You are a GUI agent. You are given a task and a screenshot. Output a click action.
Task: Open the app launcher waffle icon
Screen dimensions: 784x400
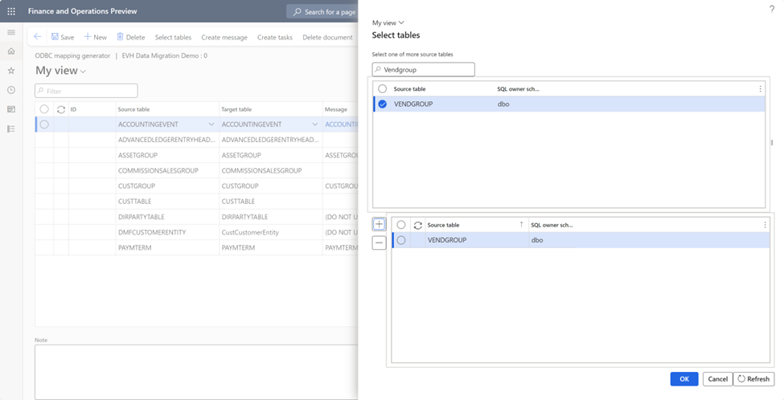11,11
